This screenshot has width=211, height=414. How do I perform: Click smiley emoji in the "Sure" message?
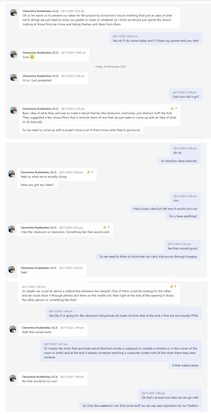click(32, 57)
